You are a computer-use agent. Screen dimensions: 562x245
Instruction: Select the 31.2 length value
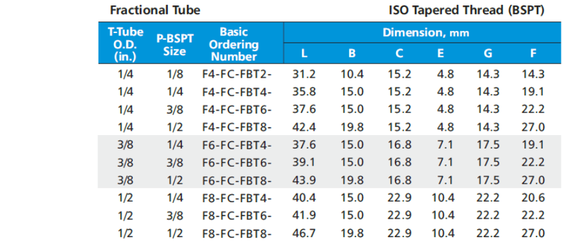pyautogui.click(x=304, y=75)
